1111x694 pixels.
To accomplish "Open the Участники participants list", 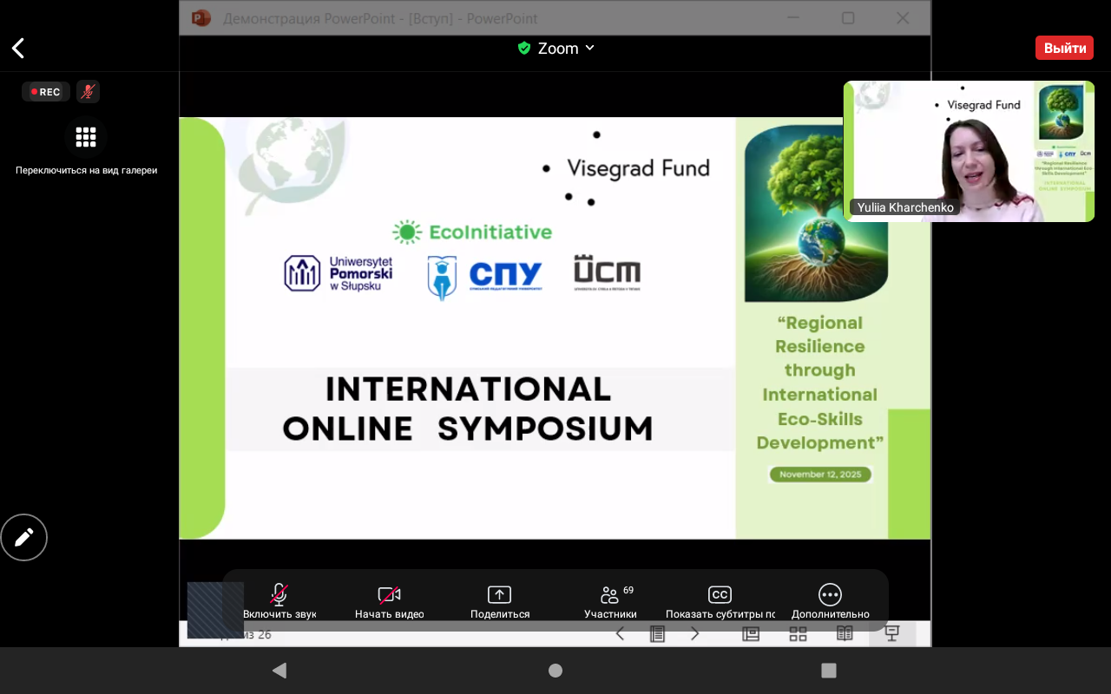I will (610, 595).
